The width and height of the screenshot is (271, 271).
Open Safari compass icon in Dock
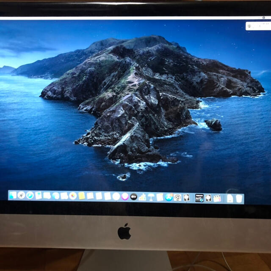(30, 196)
